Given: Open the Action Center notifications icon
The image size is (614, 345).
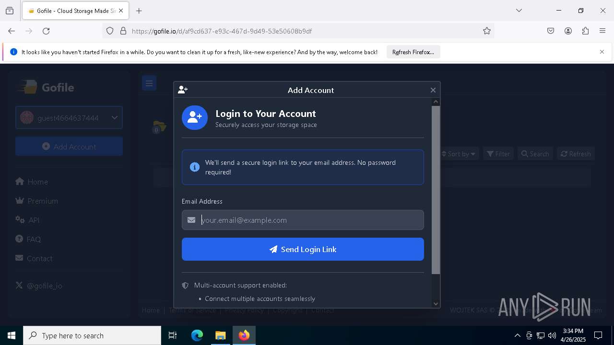Looking at the screenshot, I should (599, 335).
